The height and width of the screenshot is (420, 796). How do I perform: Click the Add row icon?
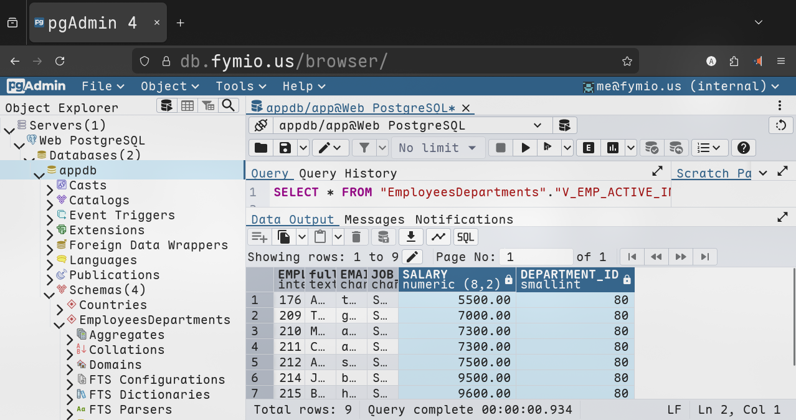(x=259, y=237)
